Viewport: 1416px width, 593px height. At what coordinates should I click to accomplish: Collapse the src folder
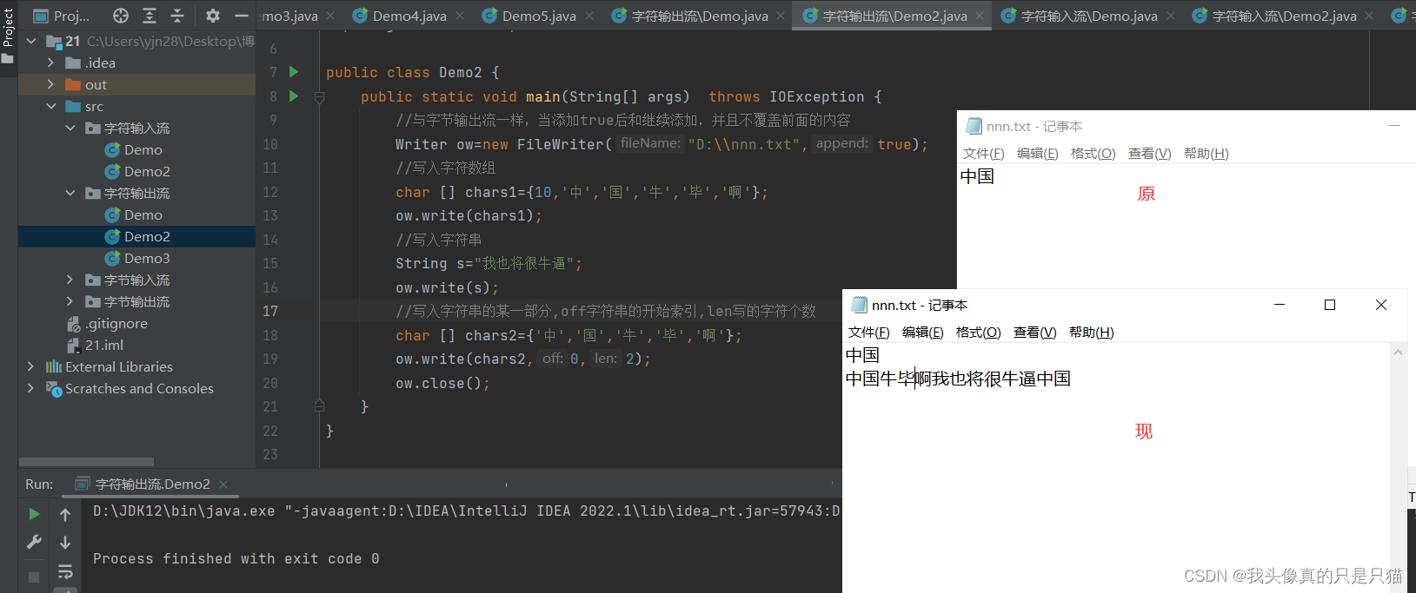50,106
